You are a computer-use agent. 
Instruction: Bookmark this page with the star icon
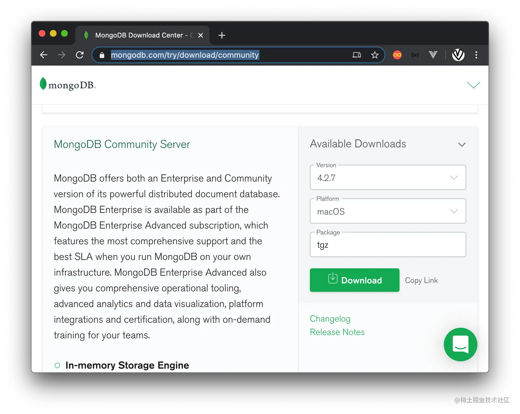(x=375, y=55)
